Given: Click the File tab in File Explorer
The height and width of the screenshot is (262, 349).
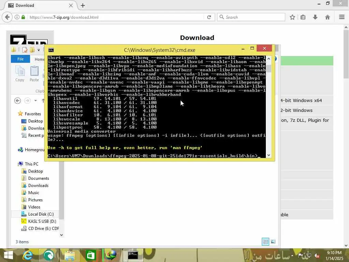Looking at the screenshot, I should tap(20, 59).
